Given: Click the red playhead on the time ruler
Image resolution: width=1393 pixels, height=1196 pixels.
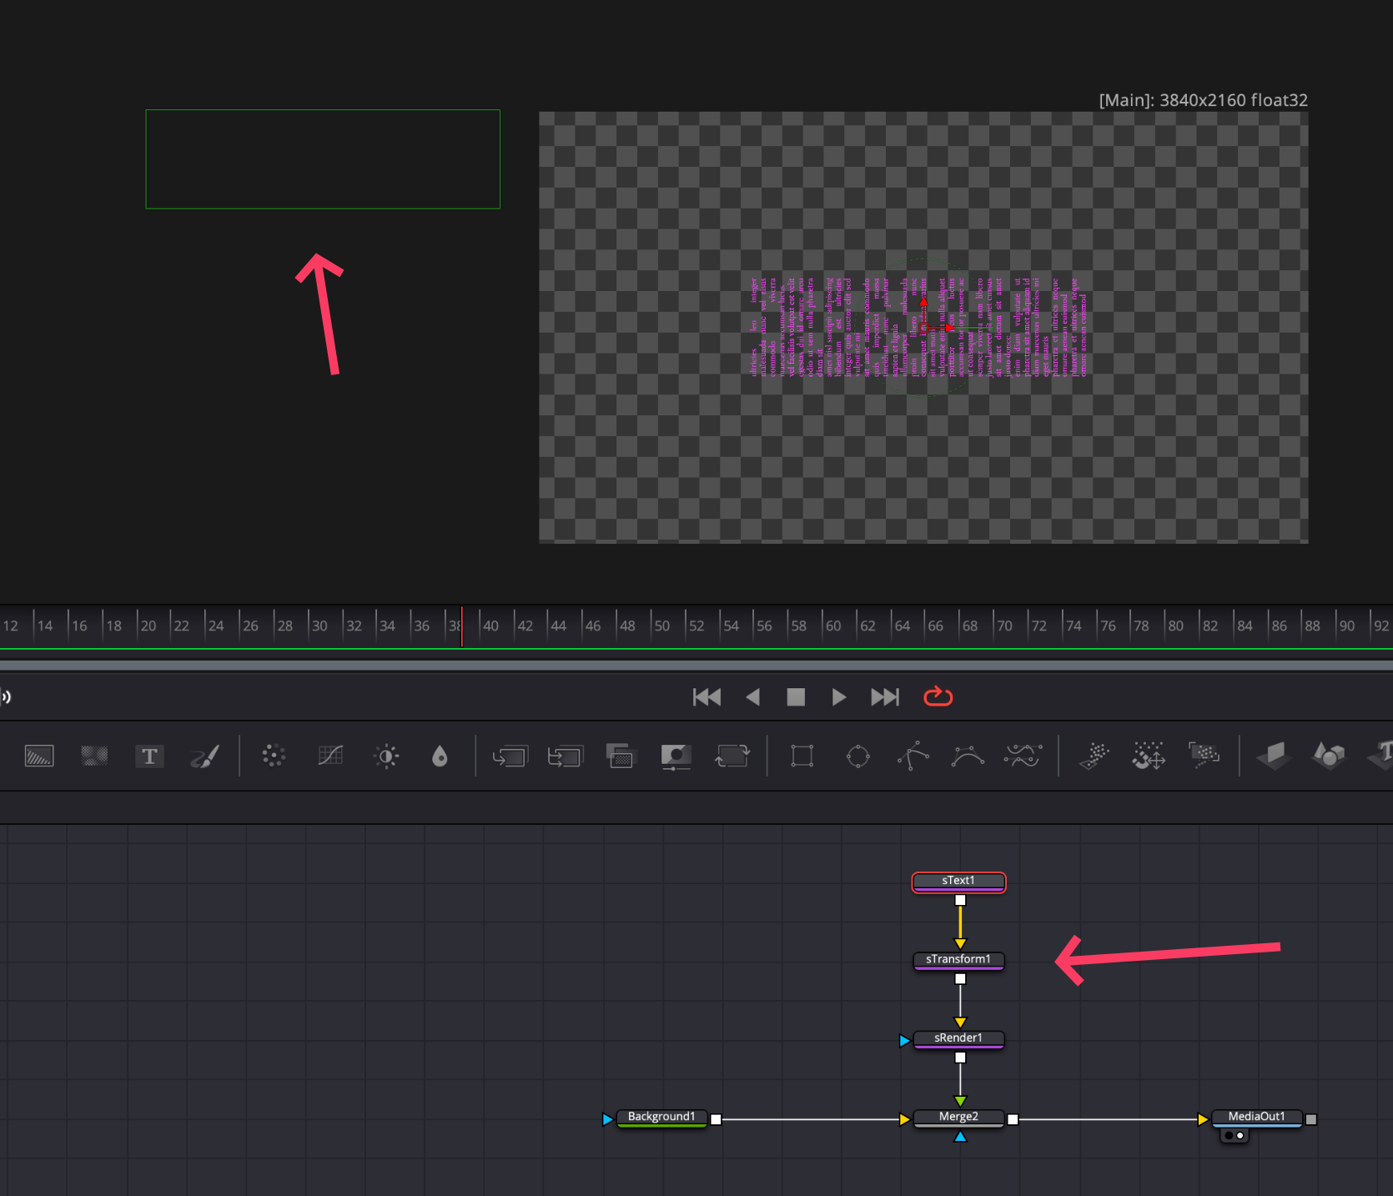Looking at the screenshot, I should tap(461, 626).
